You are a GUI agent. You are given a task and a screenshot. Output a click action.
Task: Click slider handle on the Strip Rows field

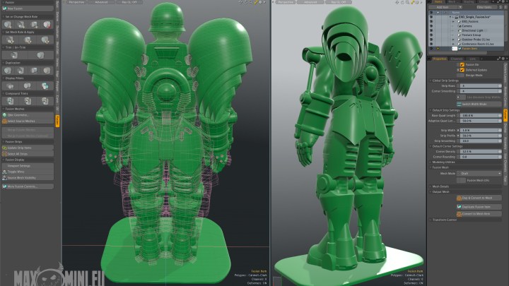(500, 86)
